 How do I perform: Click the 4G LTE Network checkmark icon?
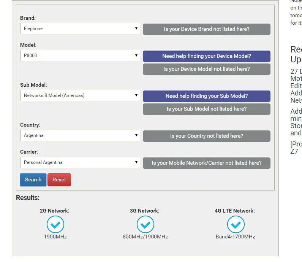click(x=236, y=225)
